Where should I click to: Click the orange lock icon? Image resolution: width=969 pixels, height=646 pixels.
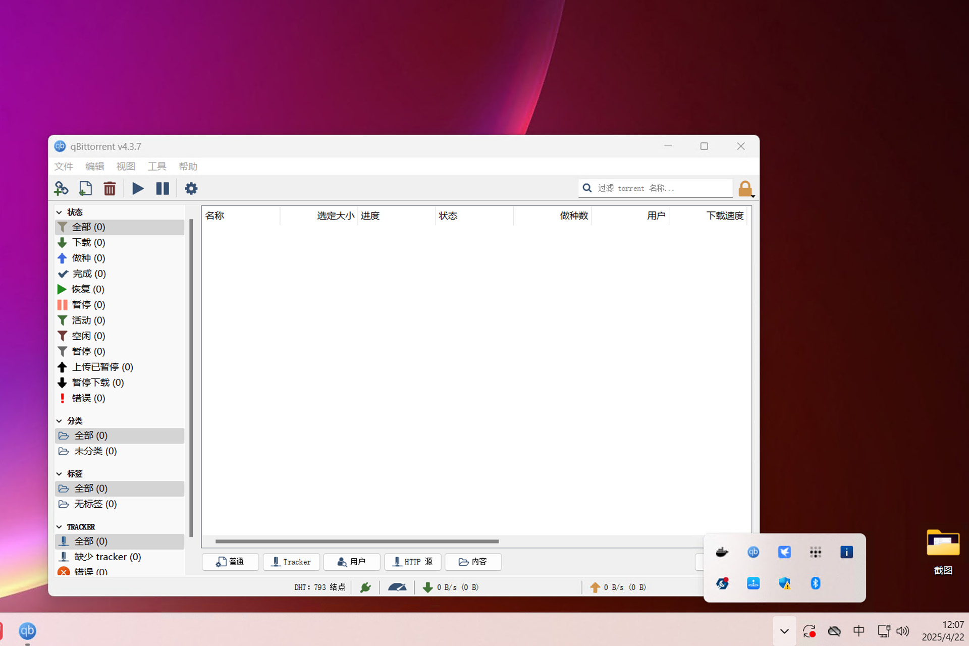tap(745, 189)
